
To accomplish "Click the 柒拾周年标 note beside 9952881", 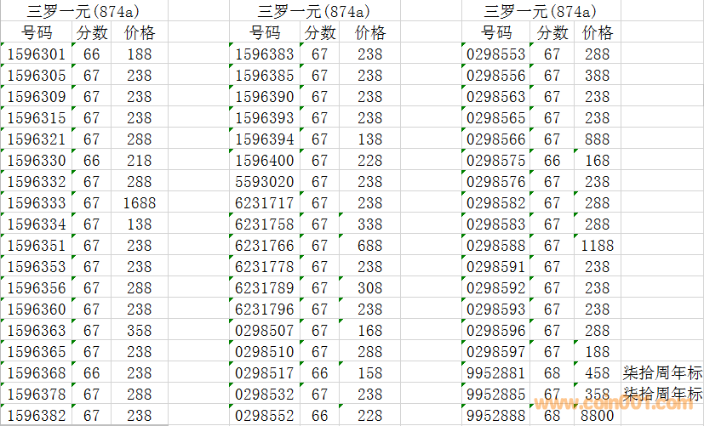I will pyautogui.click(x=662, y=373).
